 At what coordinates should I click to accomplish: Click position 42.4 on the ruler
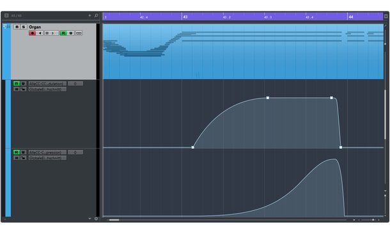144,17
